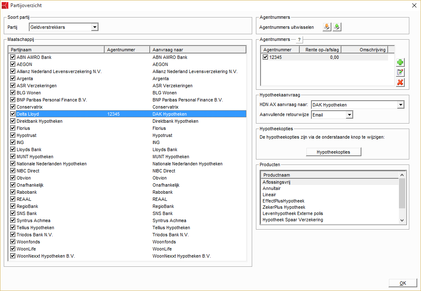This screenshot has height=291, width=421.
Task: Select the Annuitair product
Action: tap(330, 188)
